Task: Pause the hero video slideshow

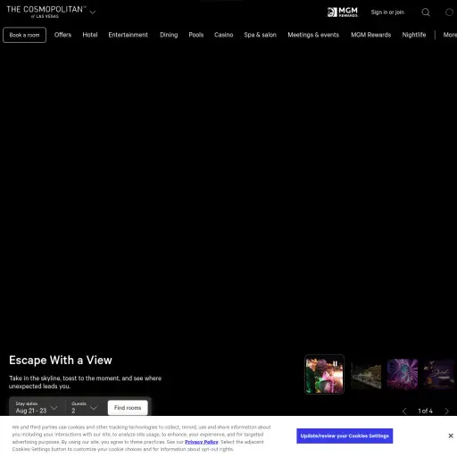Action: click(335, 363)
